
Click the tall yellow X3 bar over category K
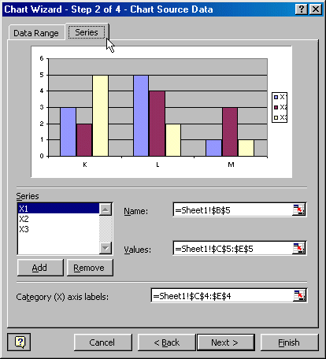[x=100, y=116]
